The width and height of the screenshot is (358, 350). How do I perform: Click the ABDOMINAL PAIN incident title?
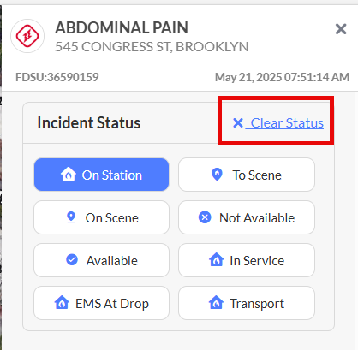coord(122,27)
